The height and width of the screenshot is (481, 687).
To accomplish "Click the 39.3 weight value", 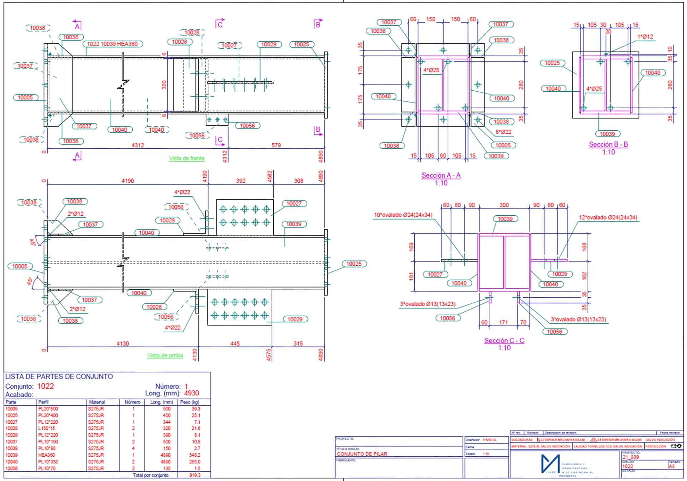I will pyautogui.click(x=196, y=409).
